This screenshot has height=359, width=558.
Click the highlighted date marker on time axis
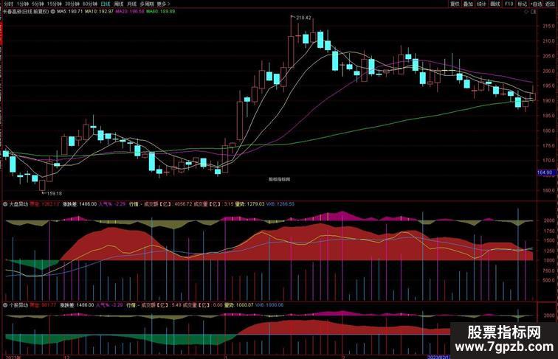(441, 356)
